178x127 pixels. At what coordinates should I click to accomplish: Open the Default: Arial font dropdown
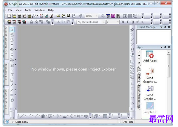click(x=104, y=22)
